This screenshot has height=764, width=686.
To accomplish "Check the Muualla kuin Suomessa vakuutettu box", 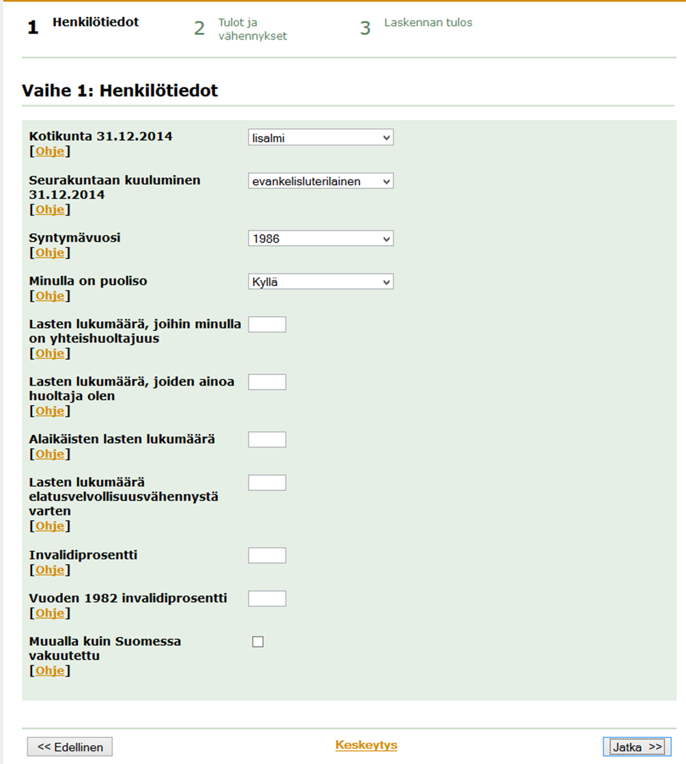I will click(258, 642).
